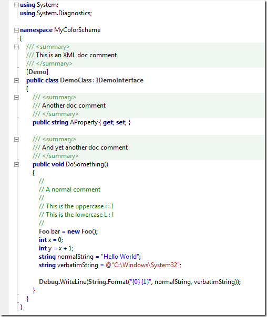Click the 'public string' keywords
Viewport: 267px width, 317px height.
50,122
